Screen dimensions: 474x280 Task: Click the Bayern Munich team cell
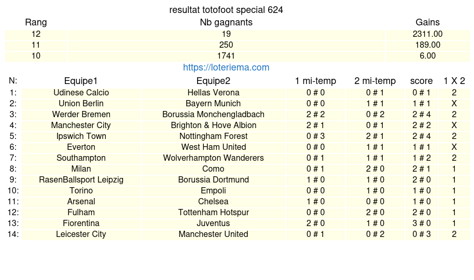(x=213, y=104)
